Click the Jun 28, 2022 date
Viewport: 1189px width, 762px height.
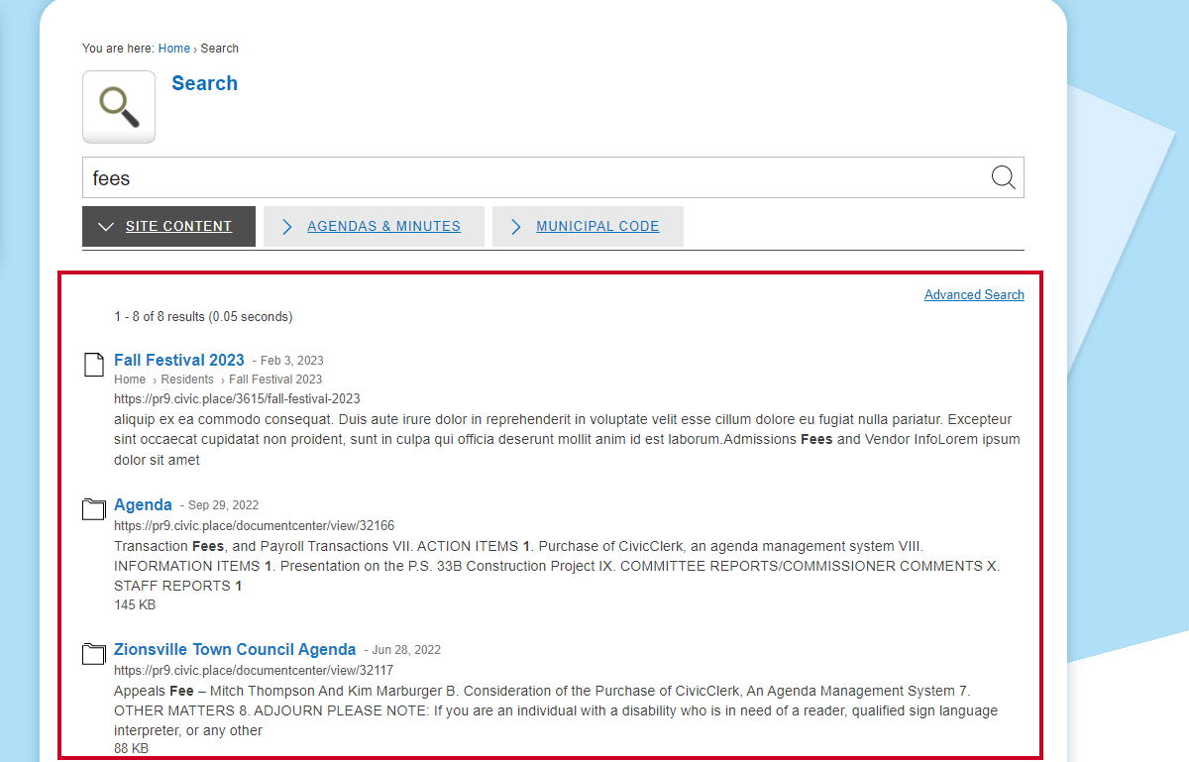(405, 650)
